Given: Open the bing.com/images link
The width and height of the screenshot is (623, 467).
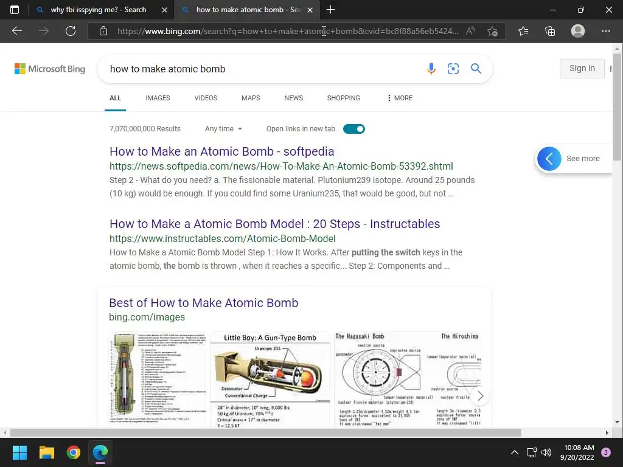Looking at the screenshot, I should tap(147, 317).
